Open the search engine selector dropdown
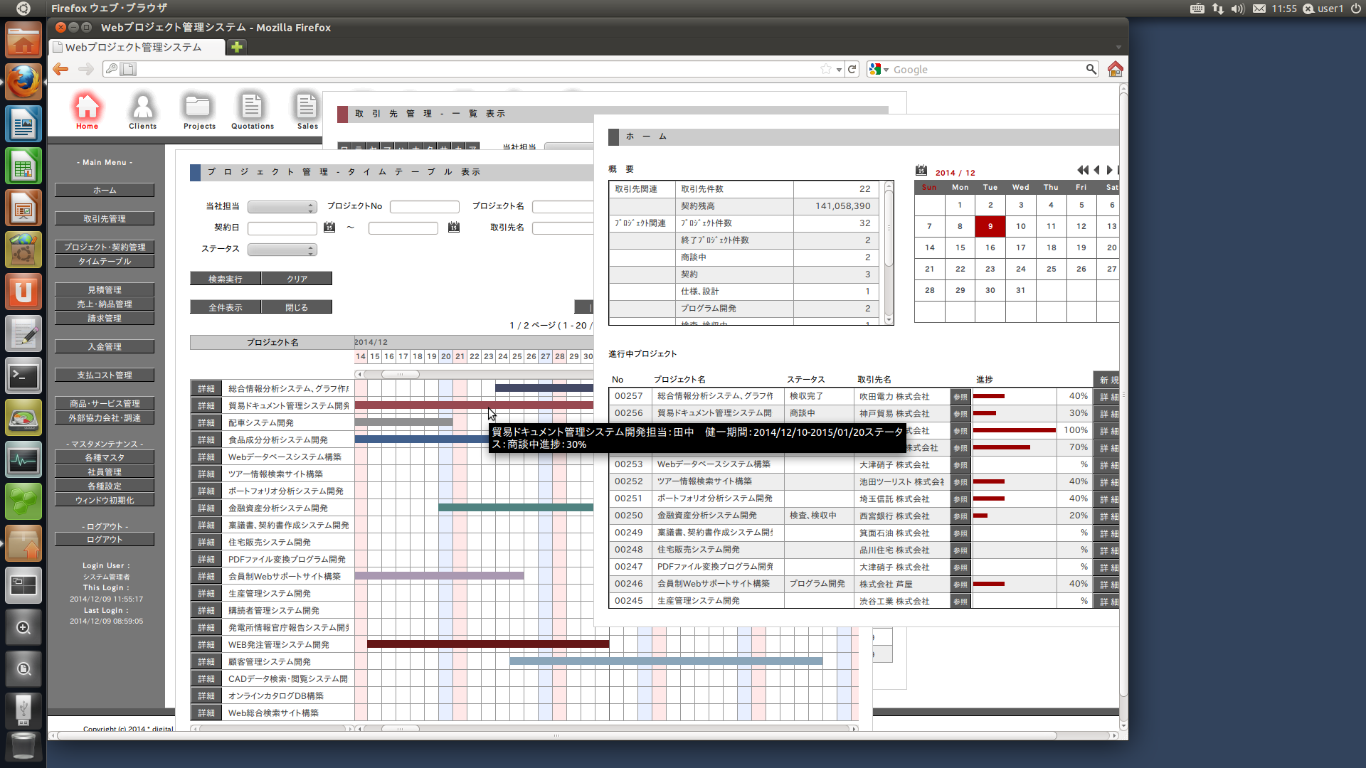 point(879,69)
